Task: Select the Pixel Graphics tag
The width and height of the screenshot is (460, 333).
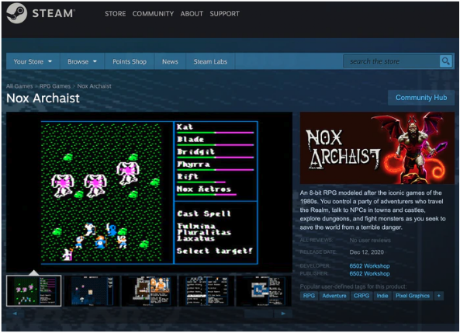Action: pyautogui.click(x=412, y=296)
